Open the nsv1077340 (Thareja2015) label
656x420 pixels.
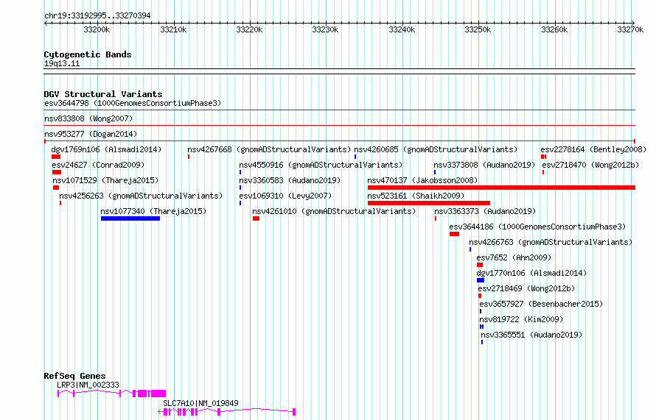(153, 211)
